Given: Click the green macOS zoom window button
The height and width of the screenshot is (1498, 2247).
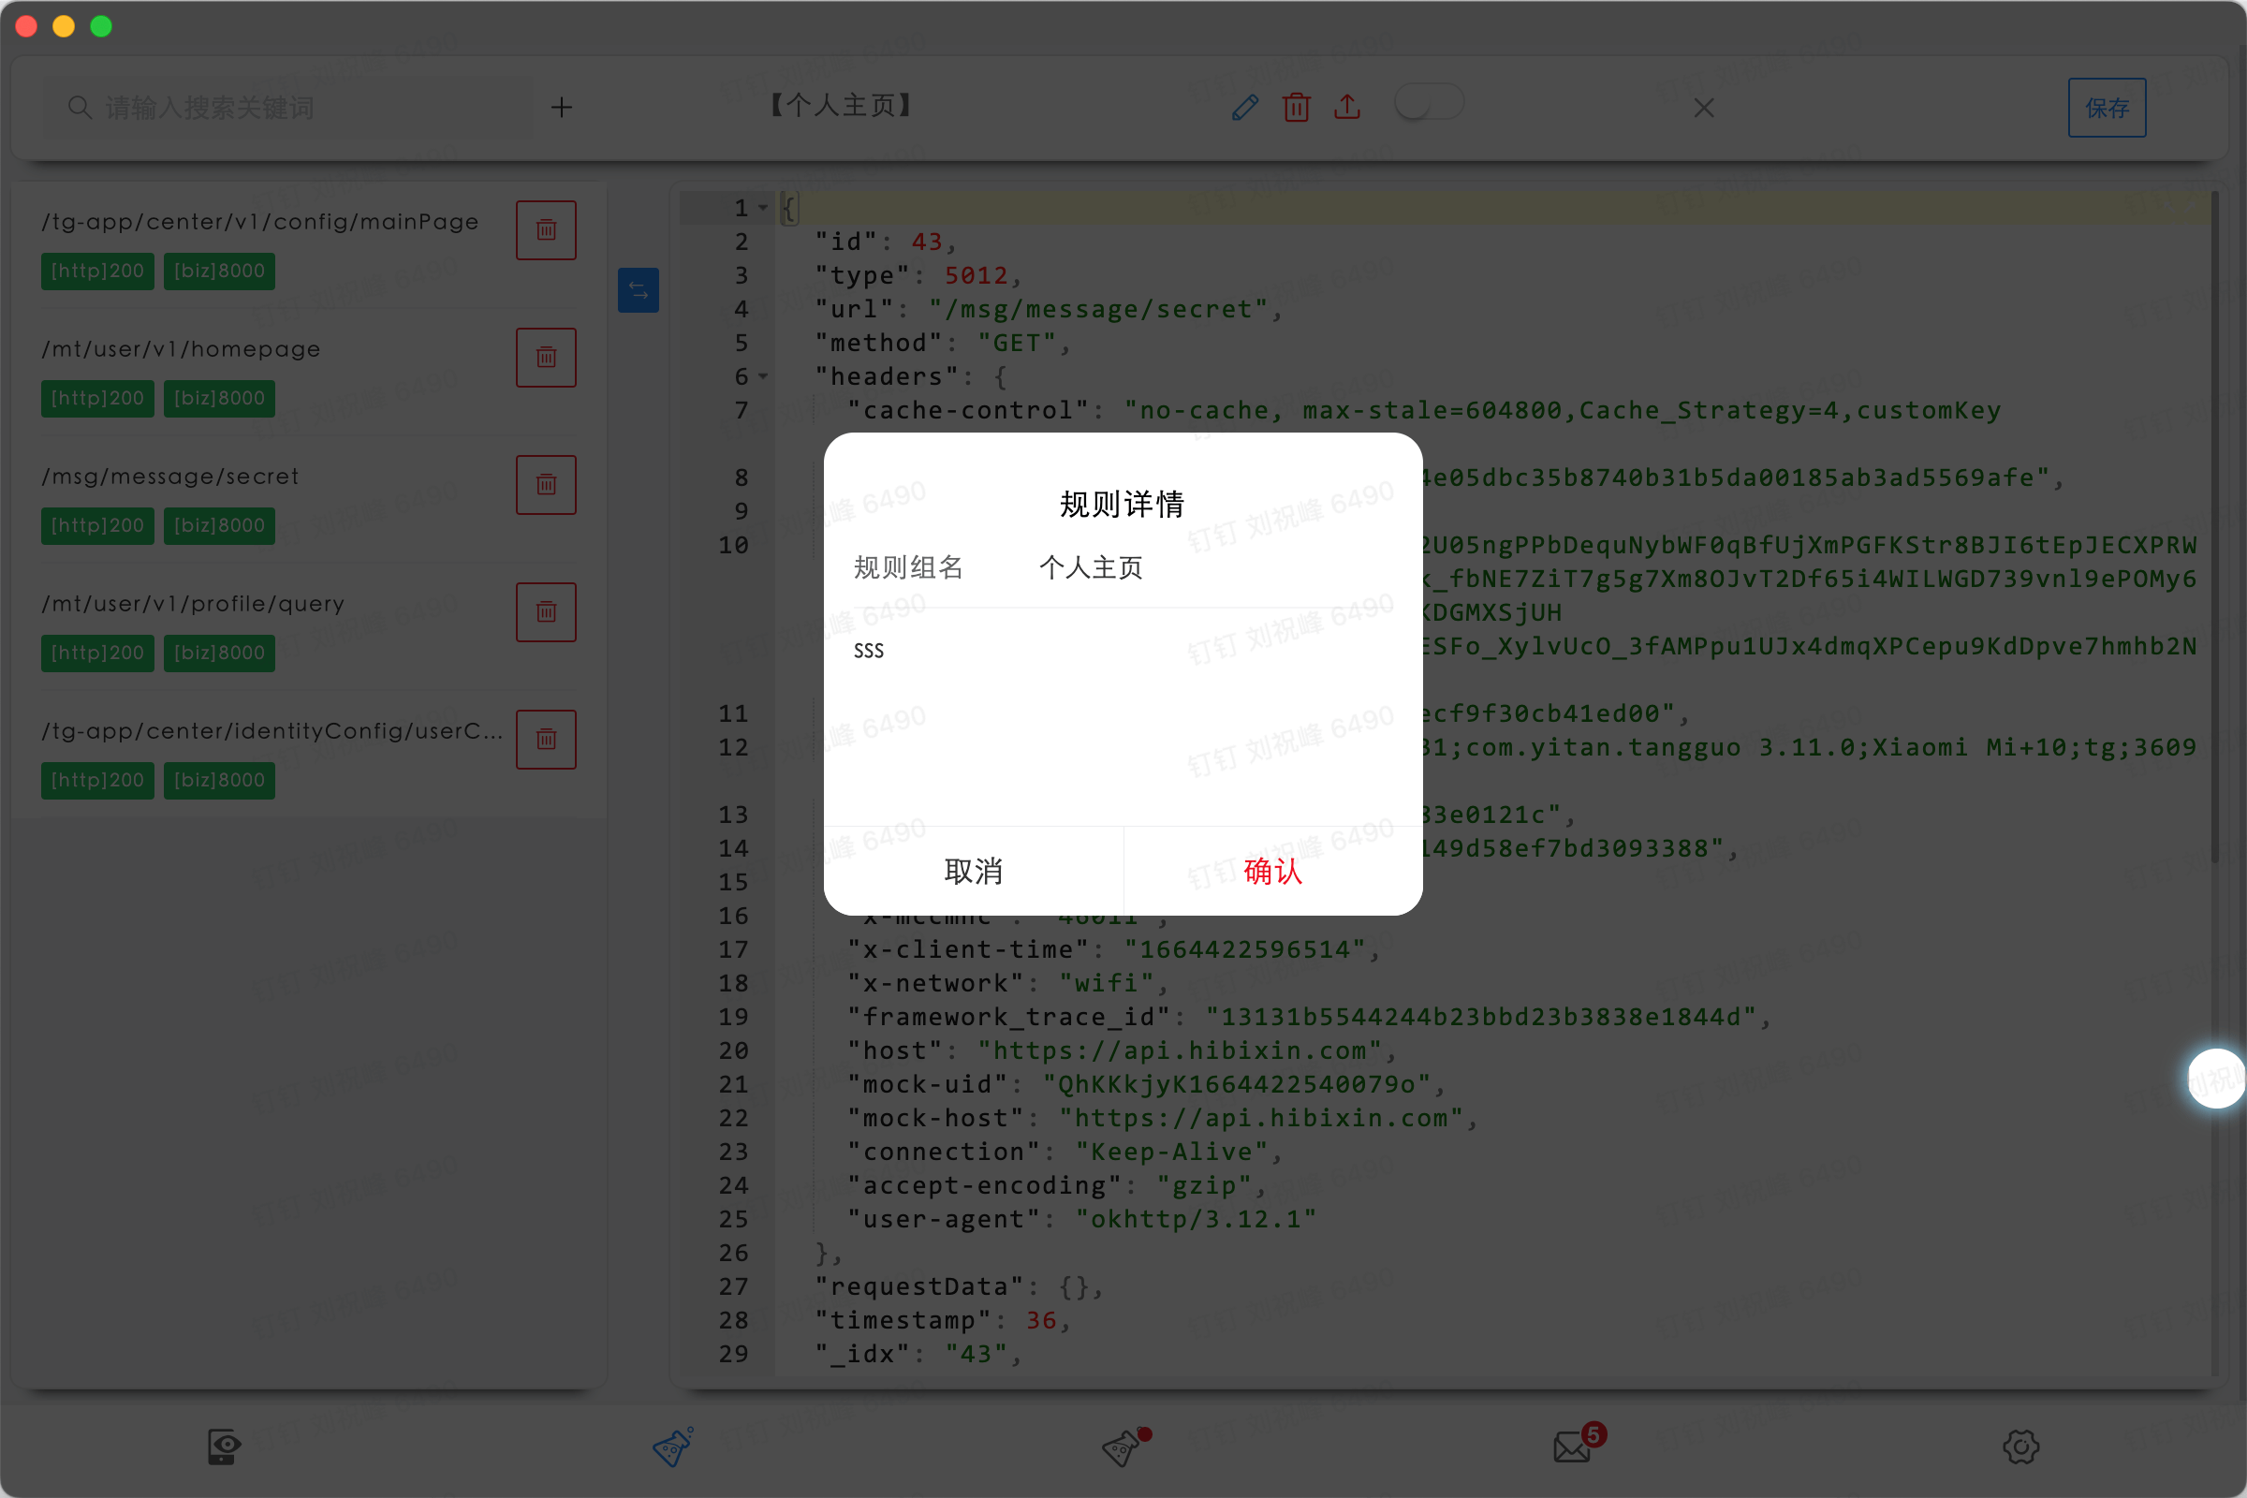Looking at the screenshot, I should [101, 26].
